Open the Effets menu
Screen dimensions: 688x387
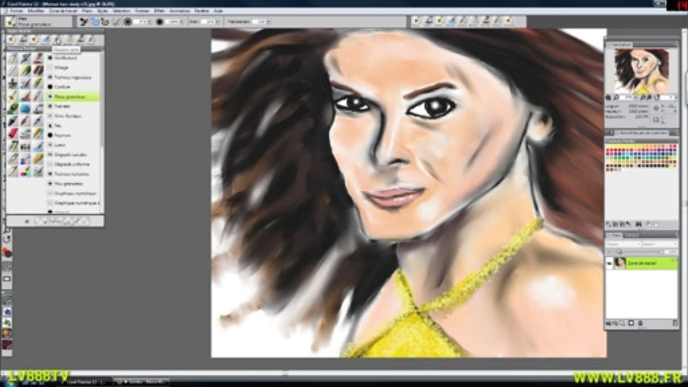pyautogui.click(x=159, y=11)
